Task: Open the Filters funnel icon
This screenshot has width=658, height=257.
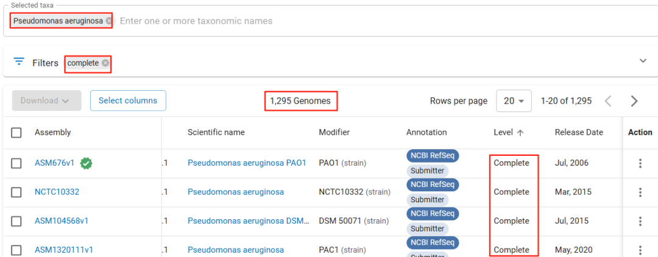Action: 19,62
